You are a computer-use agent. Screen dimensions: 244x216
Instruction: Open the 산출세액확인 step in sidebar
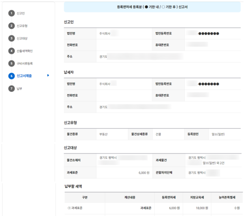pyautogui.click(x=24, y=51)
